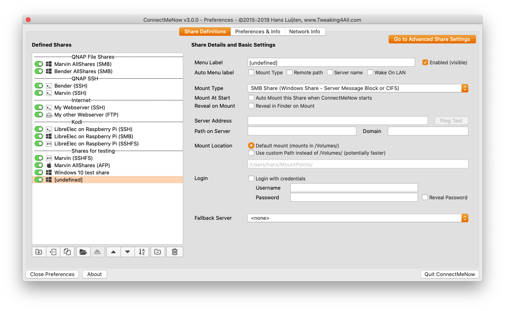Click Quit ConnectMeNow button
Screen dimensions: 505x311
(449, 274)
